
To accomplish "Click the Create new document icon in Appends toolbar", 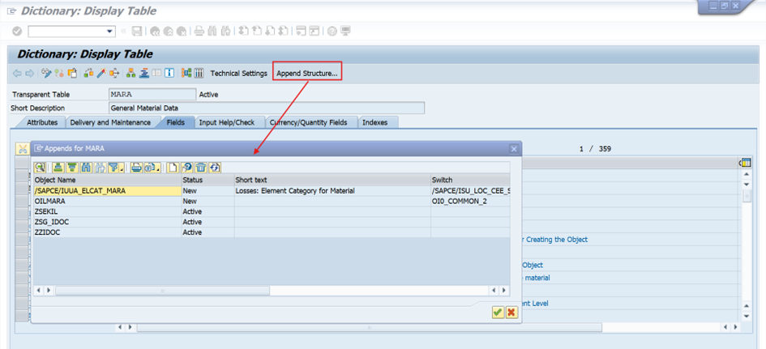I will click(173, 168).
